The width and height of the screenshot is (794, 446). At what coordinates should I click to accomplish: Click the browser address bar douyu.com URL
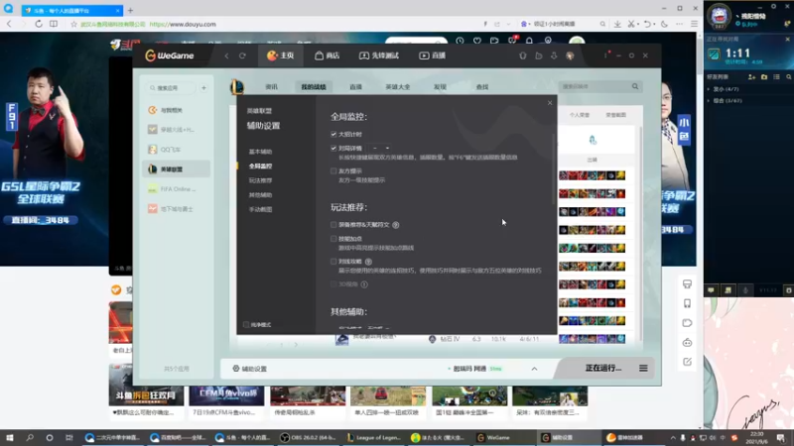(x=183, y=24)
